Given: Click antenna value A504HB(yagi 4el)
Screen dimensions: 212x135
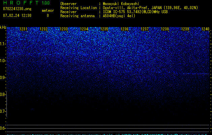Looking at the screenshot, I should [x=119, y=16].
